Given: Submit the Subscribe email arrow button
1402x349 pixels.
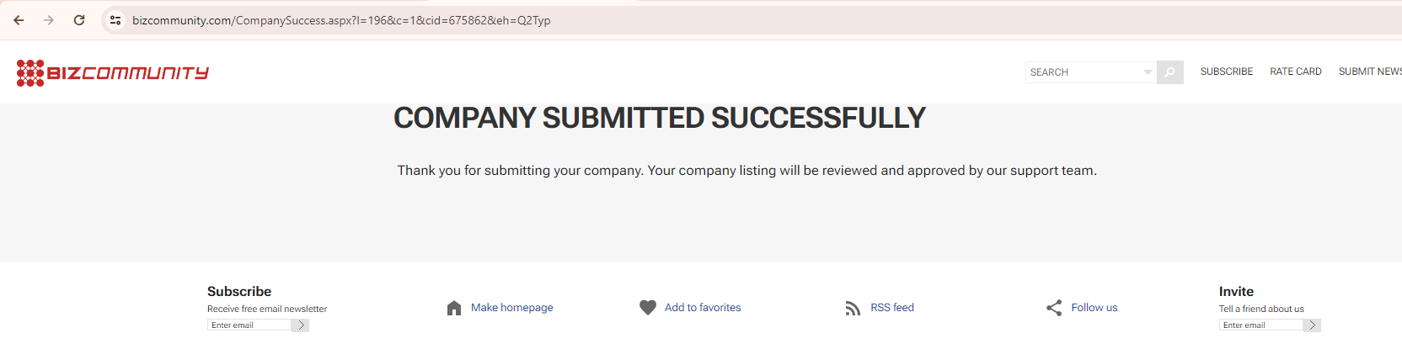Looking at the screenshot, I should click(x=301, y=325).
